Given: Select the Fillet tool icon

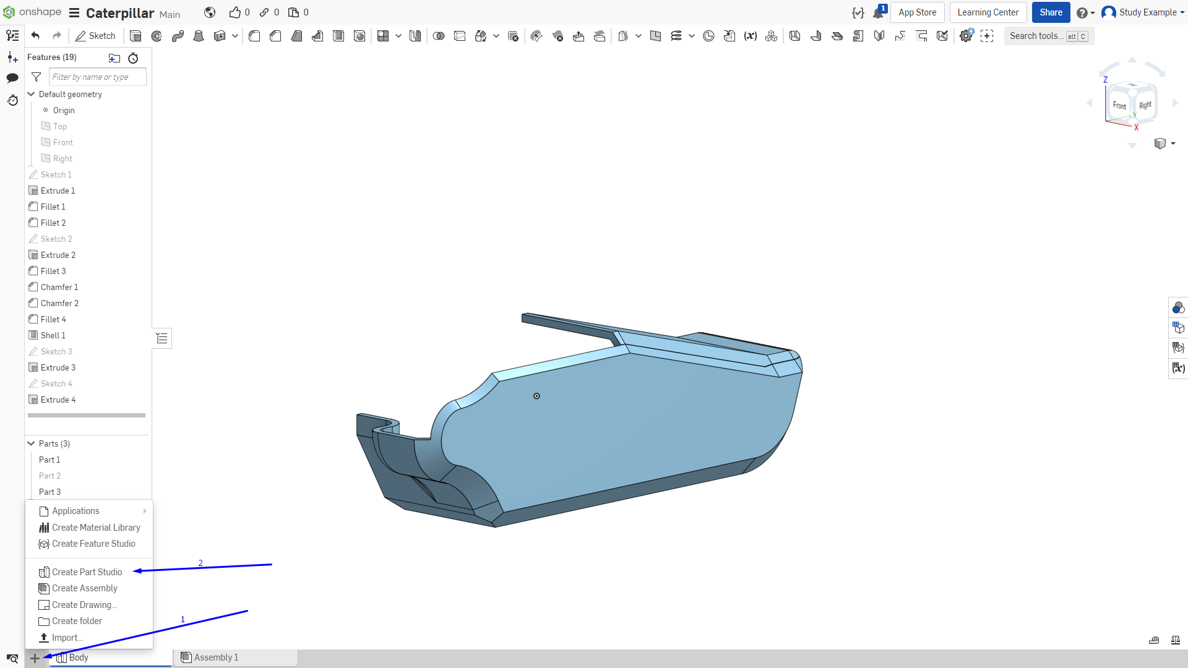Looking at the screenshot, I should [254, 36].
